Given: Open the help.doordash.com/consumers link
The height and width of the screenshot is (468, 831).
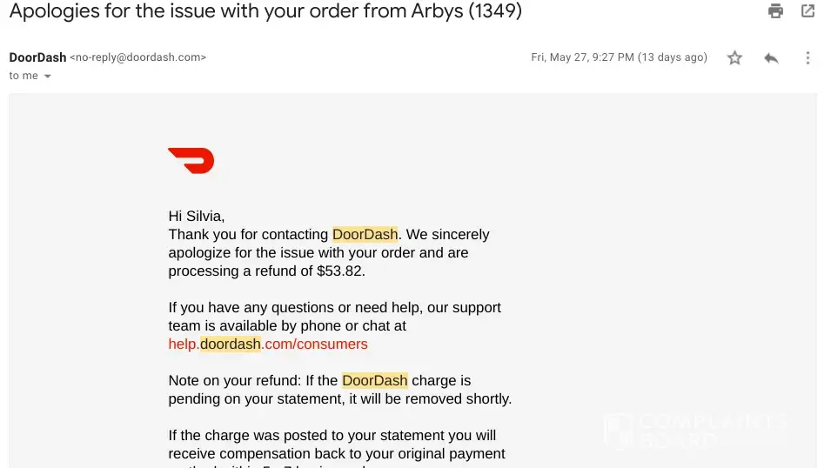Looking at the screenshot, I should [268, 344].
